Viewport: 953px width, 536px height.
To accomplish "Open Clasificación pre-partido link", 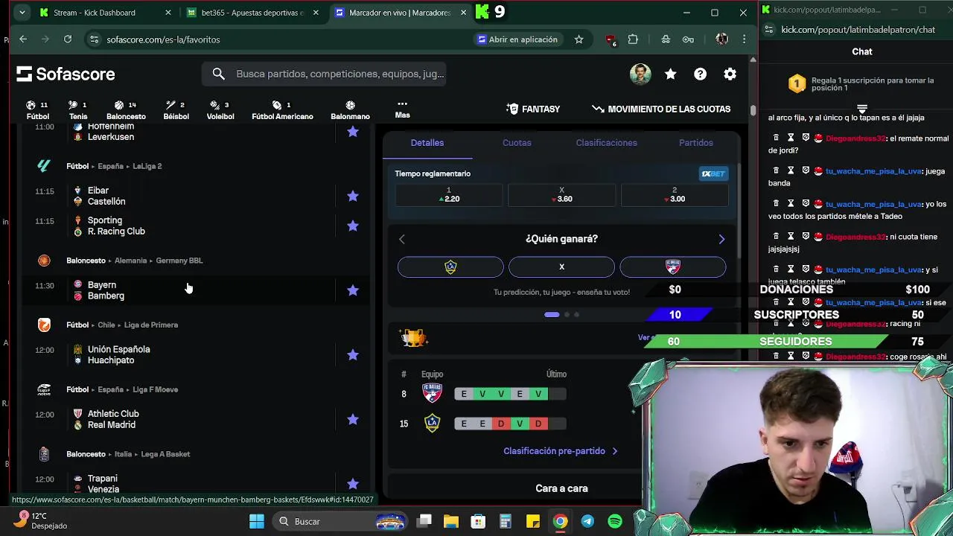I will [560, 451].
